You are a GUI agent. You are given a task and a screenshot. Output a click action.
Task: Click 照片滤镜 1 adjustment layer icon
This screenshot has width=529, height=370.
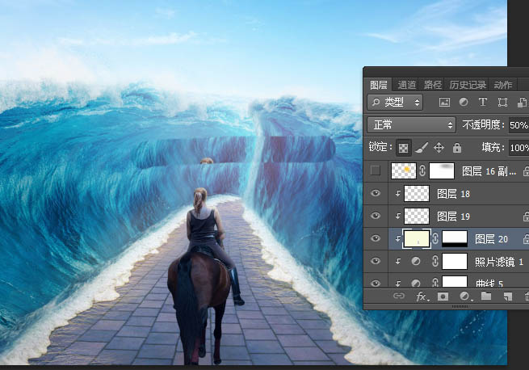click(x=416, y=261)
